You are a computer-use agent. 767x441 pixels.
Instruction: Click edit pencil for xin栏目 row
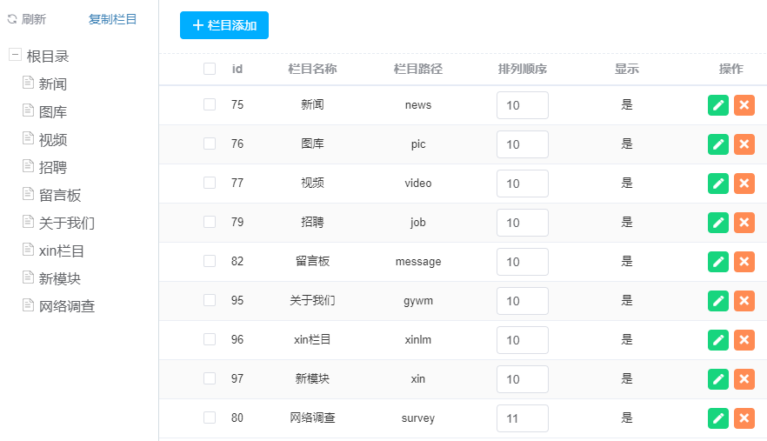(x=718, y=340)
